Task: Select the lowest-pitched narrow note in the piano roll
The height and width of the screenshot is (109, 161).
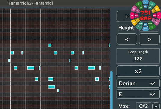Action: pyautogui.click(x=58, y=90)
